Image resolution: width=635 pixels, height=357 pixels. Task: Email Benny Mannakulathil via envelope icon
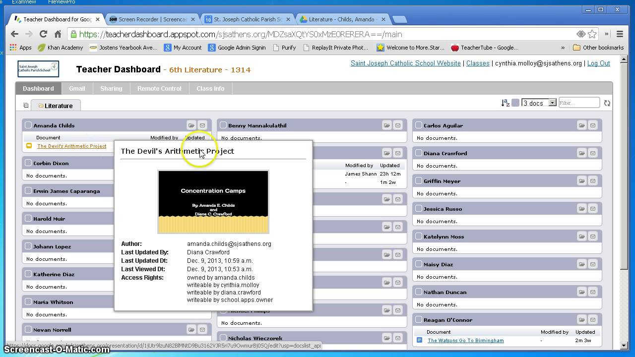pos(397,125)
